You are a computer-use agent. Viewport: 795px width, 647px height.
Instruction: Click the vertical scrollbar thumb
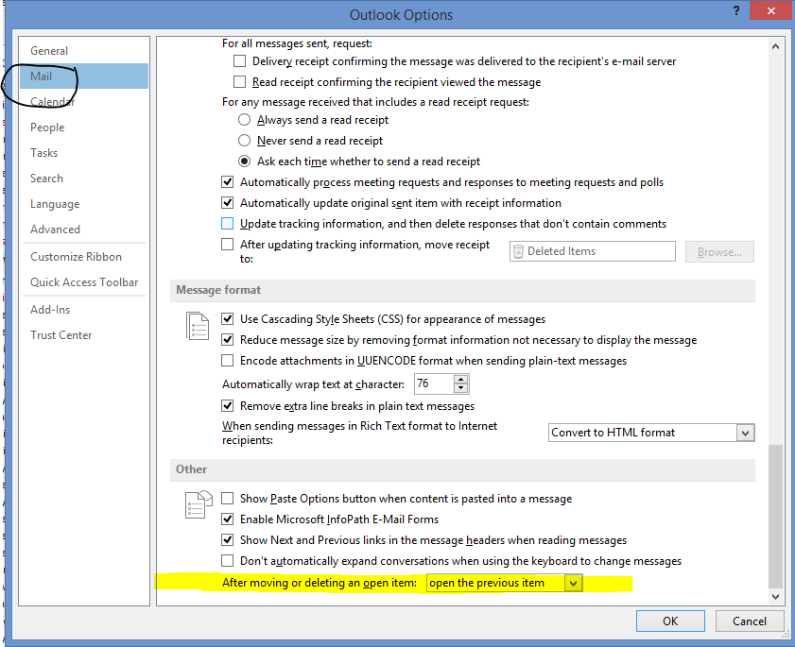click(x=775, y=516)
